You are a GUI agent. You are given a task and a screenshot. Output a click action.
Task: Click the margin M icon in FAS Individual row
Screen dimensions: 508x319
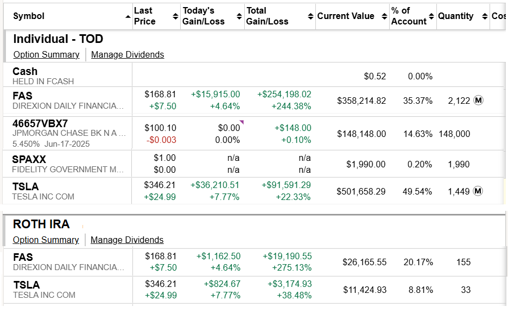[x=478, y=101]
